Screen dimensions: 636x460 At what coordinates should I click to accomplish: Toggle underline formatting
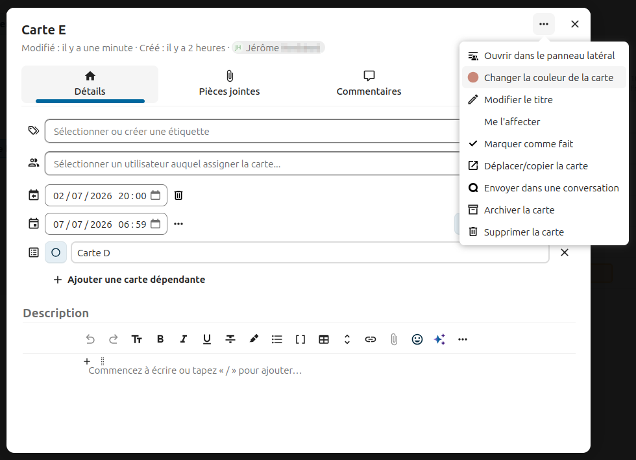207,339
